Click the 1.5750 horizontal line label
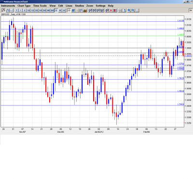 pyautogui.click(x=180, y=64)
